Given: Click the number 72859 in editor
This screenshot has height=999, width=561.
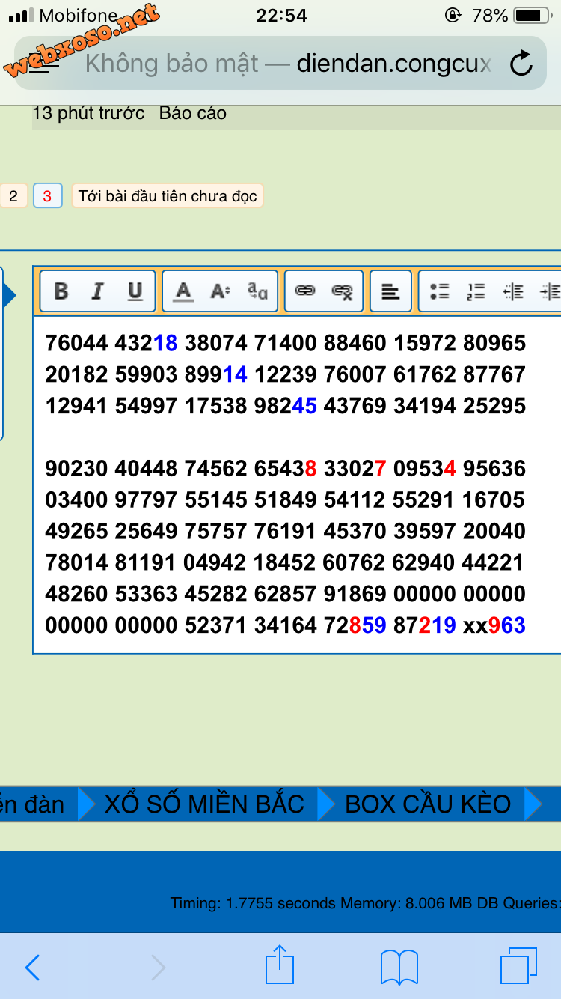Looking at the screenshot, I should click(x=355, y=625).
